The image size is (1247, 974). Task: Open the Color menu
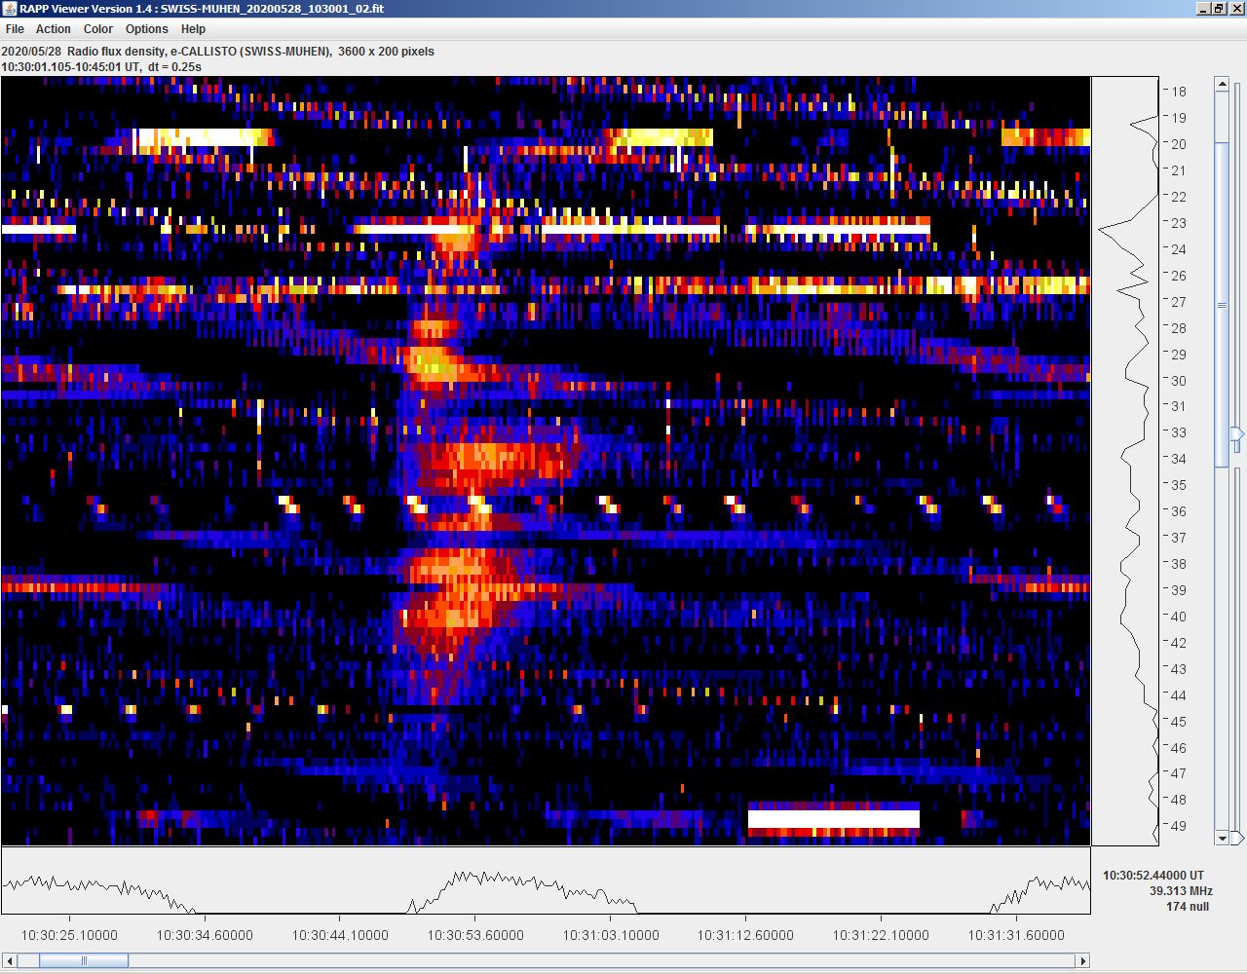pyautogui.click(x=98, y=29)
